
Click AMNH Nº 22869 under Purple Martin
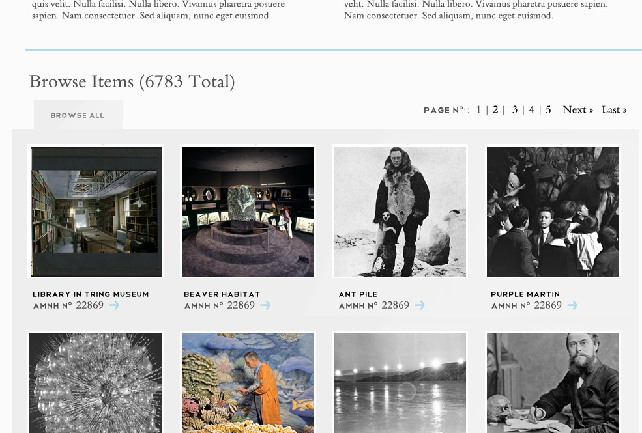click(x=527, y=305)
